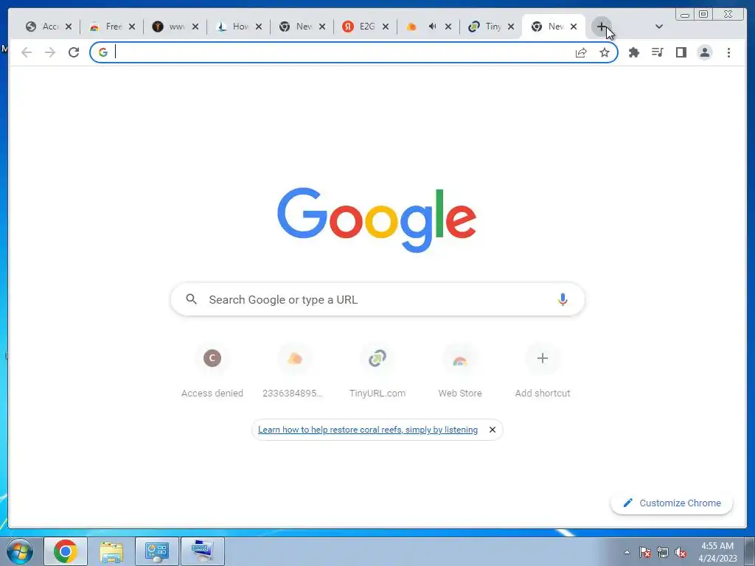Expand the tab search dropdown chevron
Viewport: 755px width, 566px height.
coord(659,27)
